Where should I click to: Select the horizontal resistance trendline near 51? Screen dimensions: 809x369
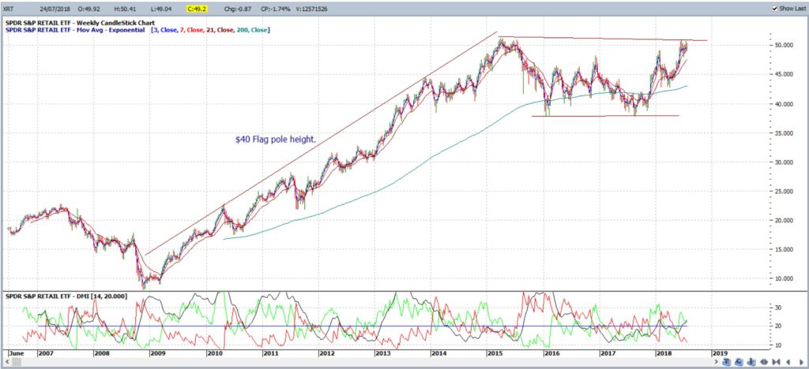[603, 39]
